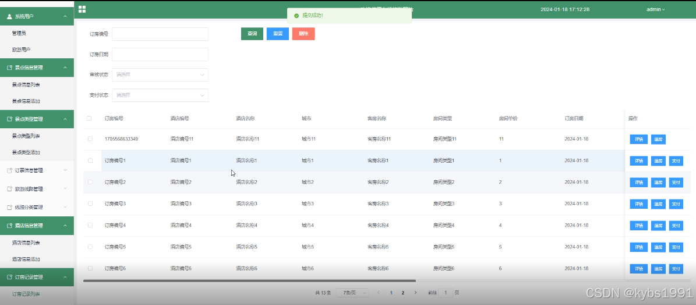The height and width of the screenshot is (305, 696).
Task: Click the green success check icon
Action: pos(296,16)
